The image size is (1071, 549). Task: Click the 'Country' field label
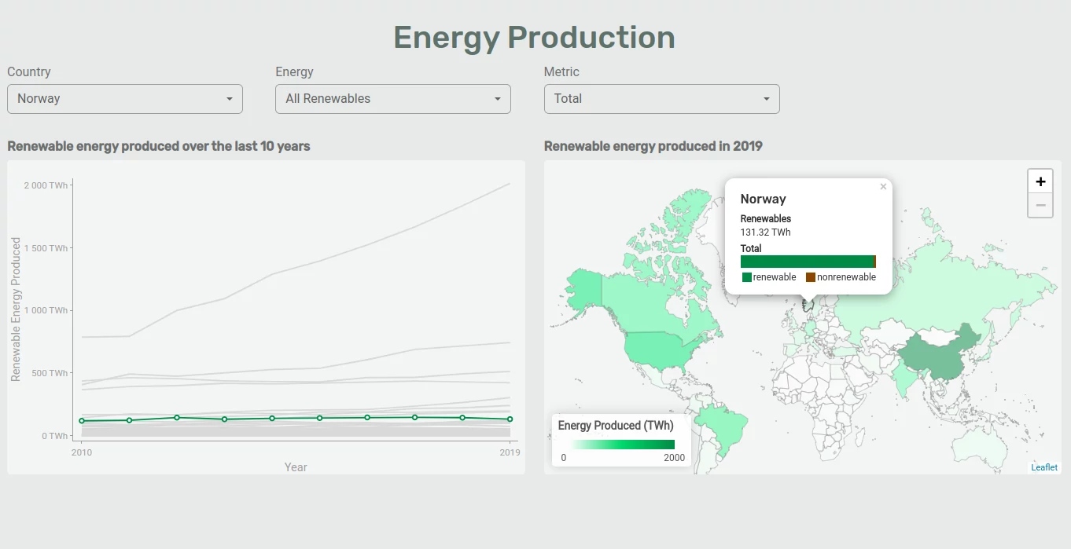29,71
